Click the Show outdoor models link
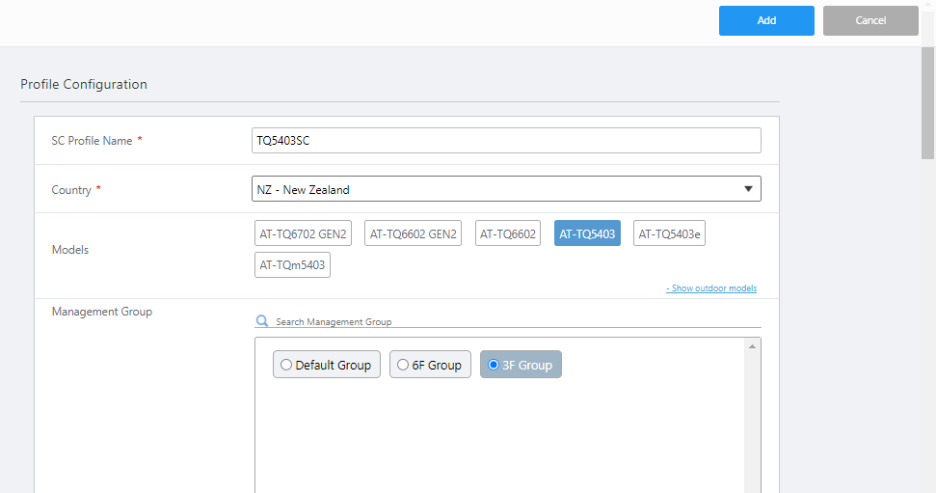 tap(710, 288)
